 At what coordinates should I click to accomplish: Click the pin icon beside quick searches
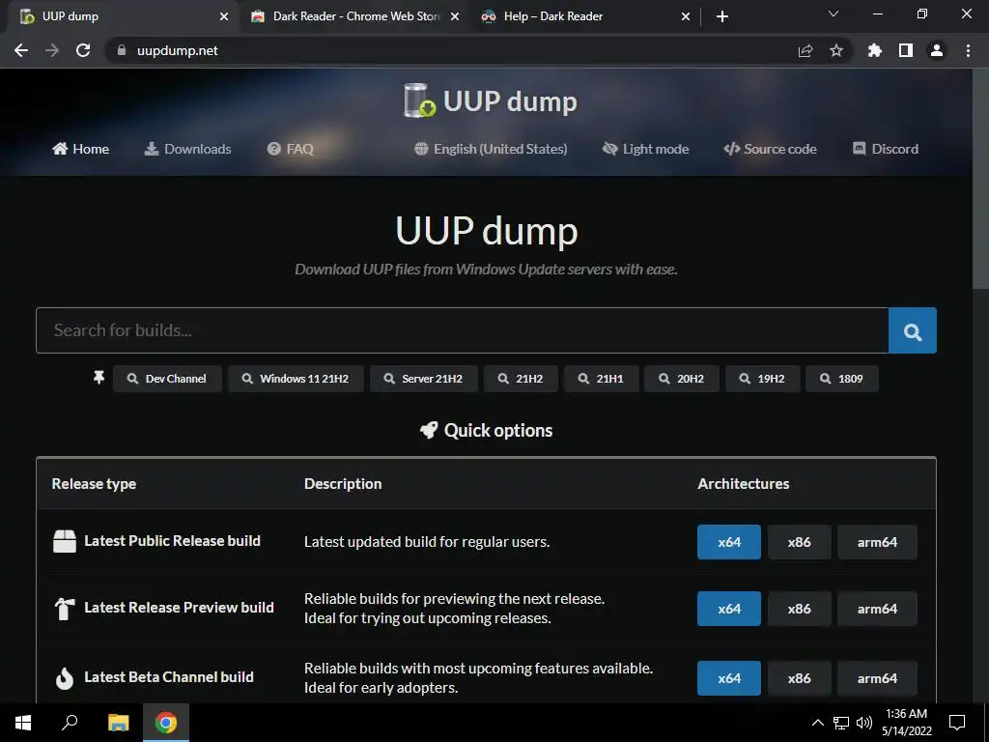[99, 378]
